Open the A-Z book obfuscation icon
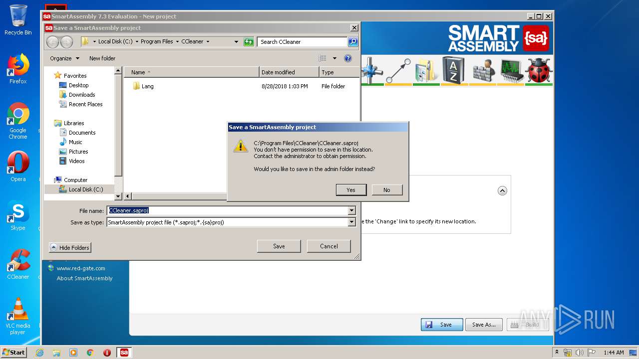Screen dimensions: 639x359 point(453,70)
